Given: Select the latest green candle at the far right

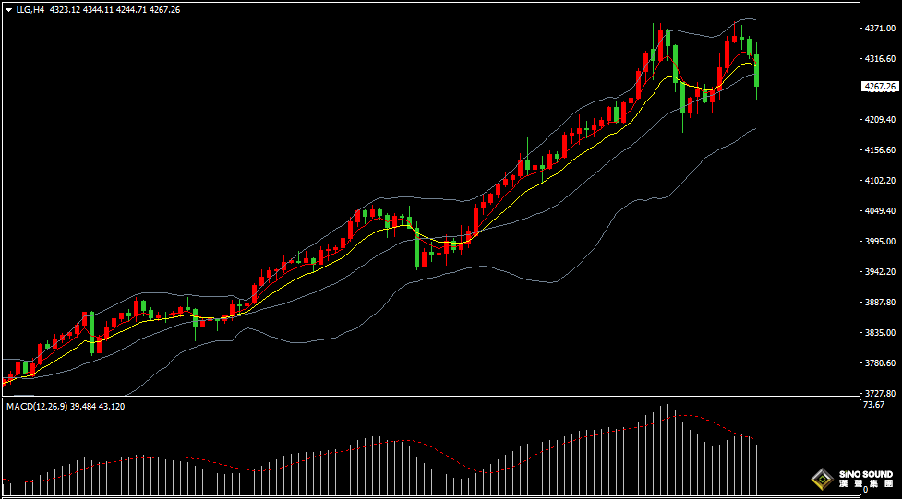Looking at the screenshot, I should click(757, 72).
